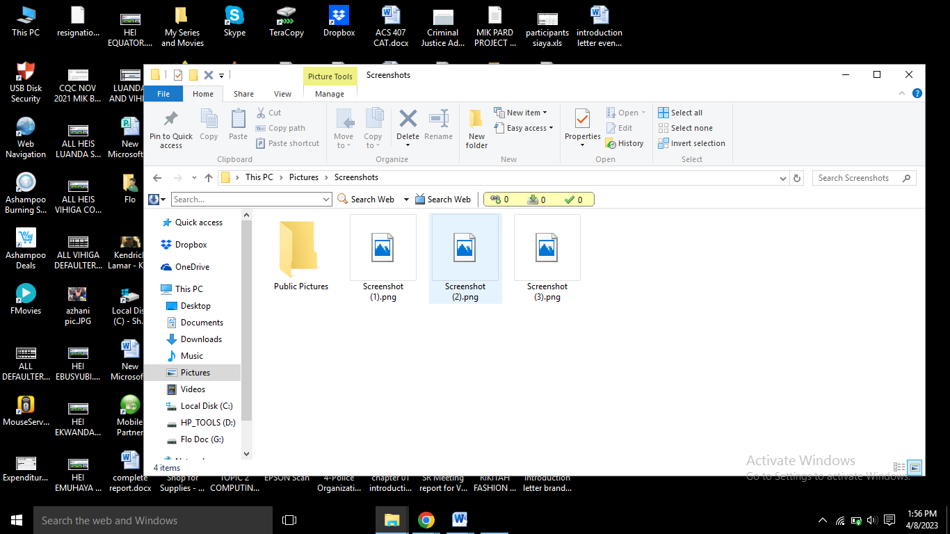Switch to the Share tab
This screenshot has width=950, height=534.
(243, 94)
